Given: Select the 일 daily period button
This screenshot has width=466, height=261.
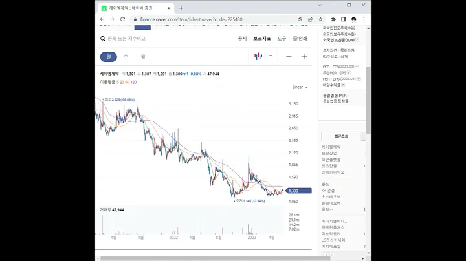Looking at the screenshot, I should point(109,57).
